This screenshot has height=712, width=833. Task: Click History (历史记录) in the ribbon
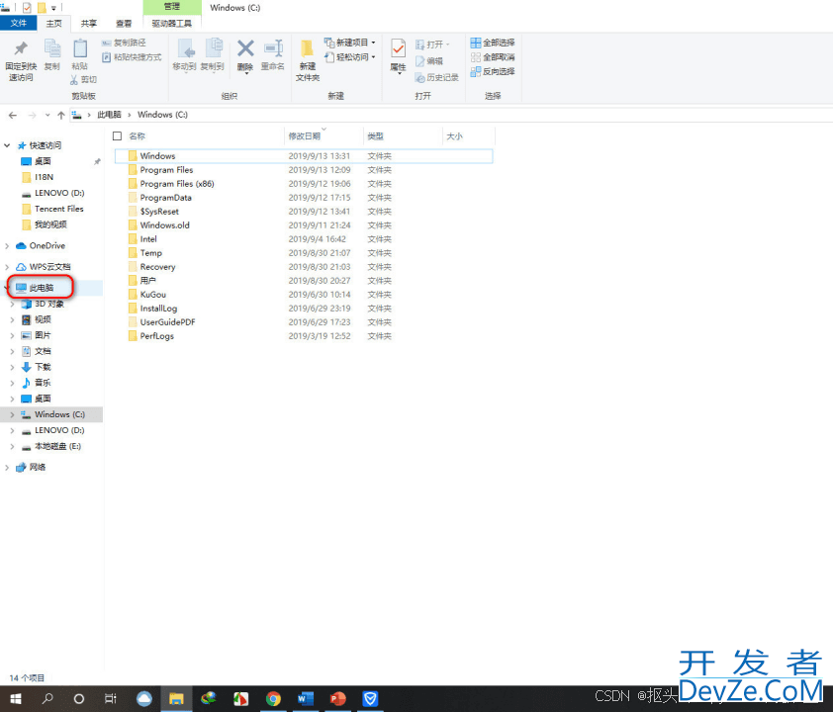tap(436, 77)
